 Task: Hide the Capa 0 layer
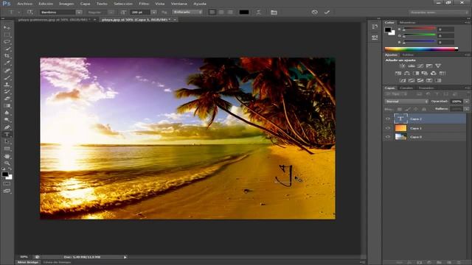click(388, 137)
